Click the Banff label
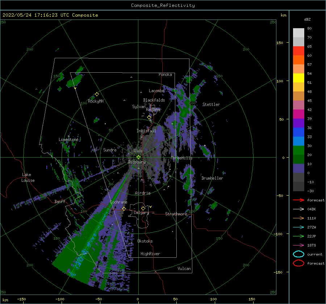 point(60,201)
